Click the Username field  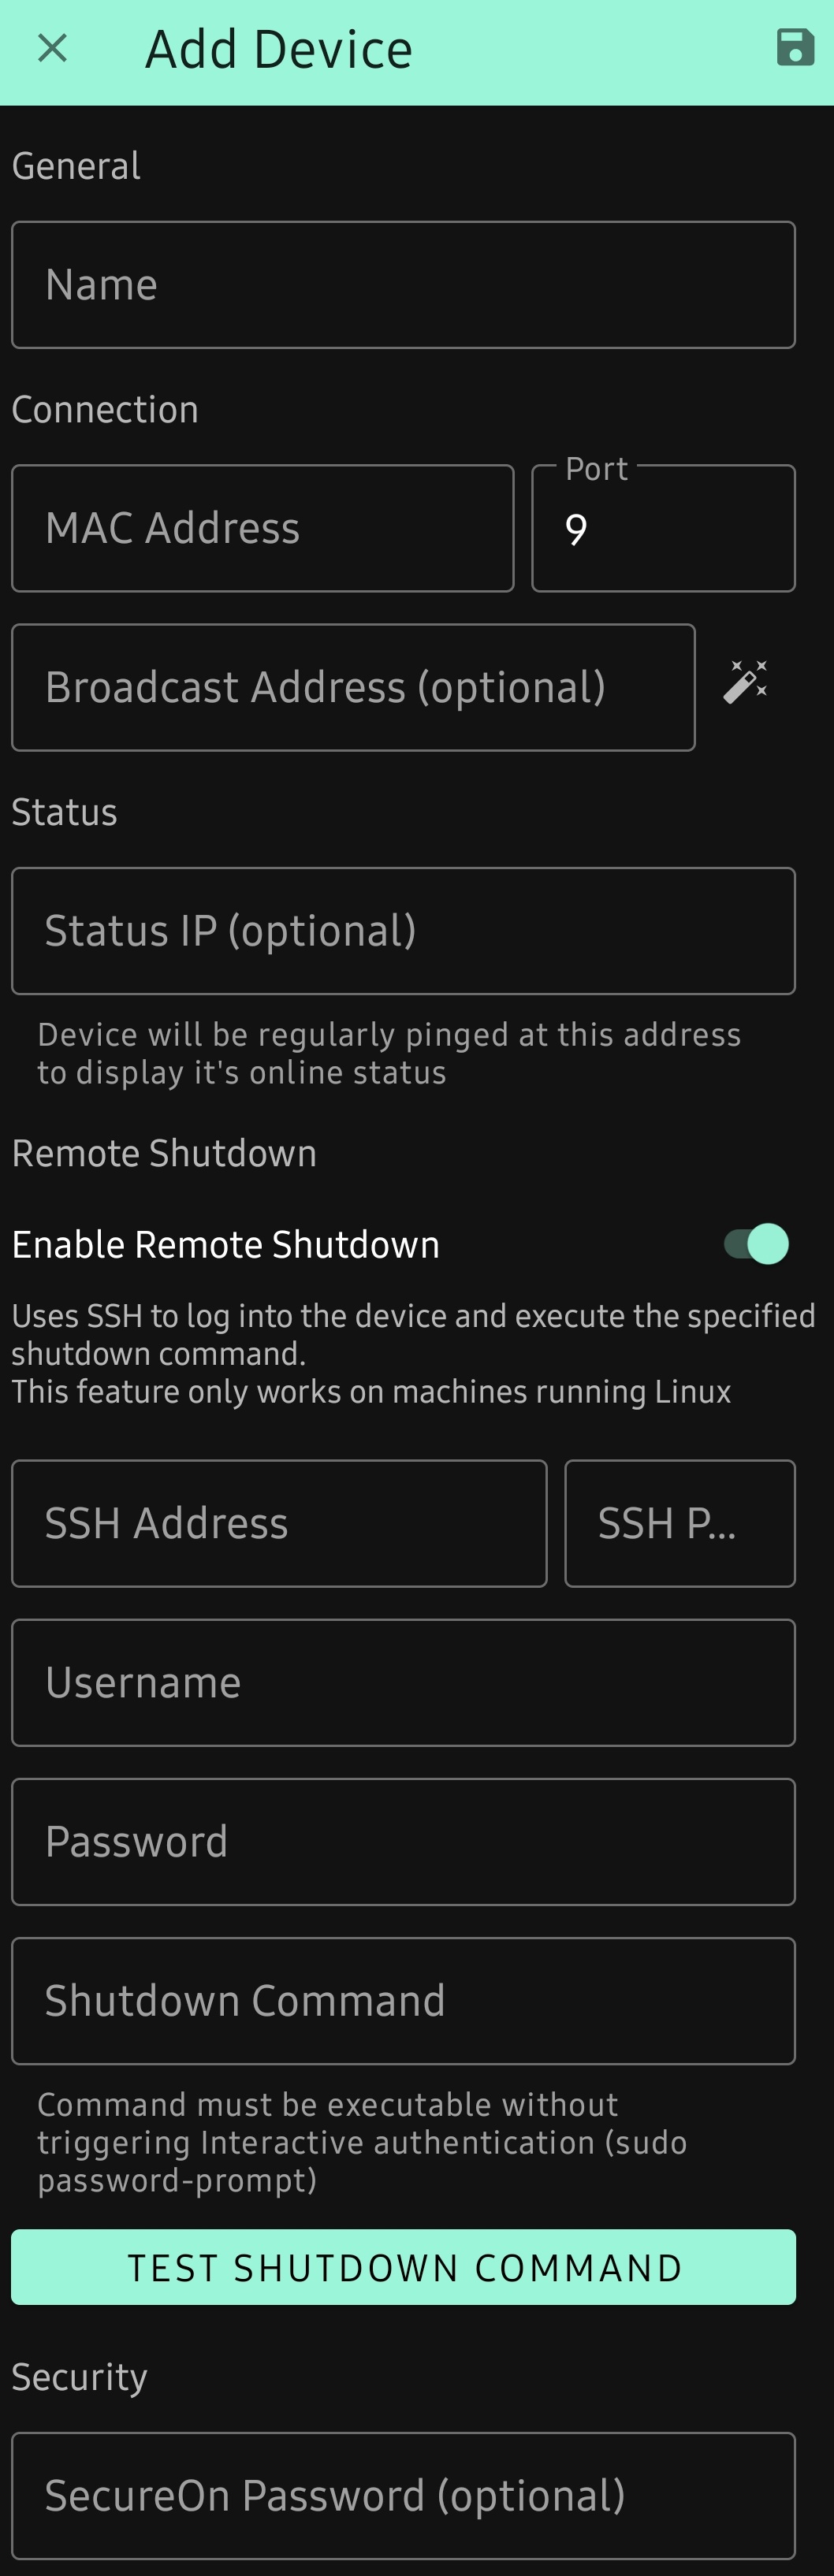(x=403, y=1682)
